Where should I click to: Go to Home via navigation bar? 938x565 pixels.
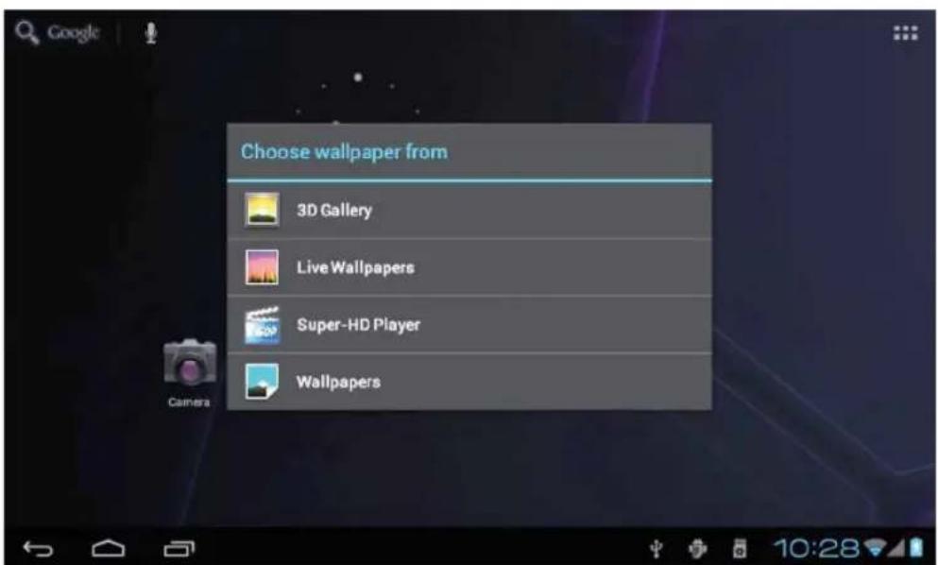pyautogui.click(x=109, y=548)
